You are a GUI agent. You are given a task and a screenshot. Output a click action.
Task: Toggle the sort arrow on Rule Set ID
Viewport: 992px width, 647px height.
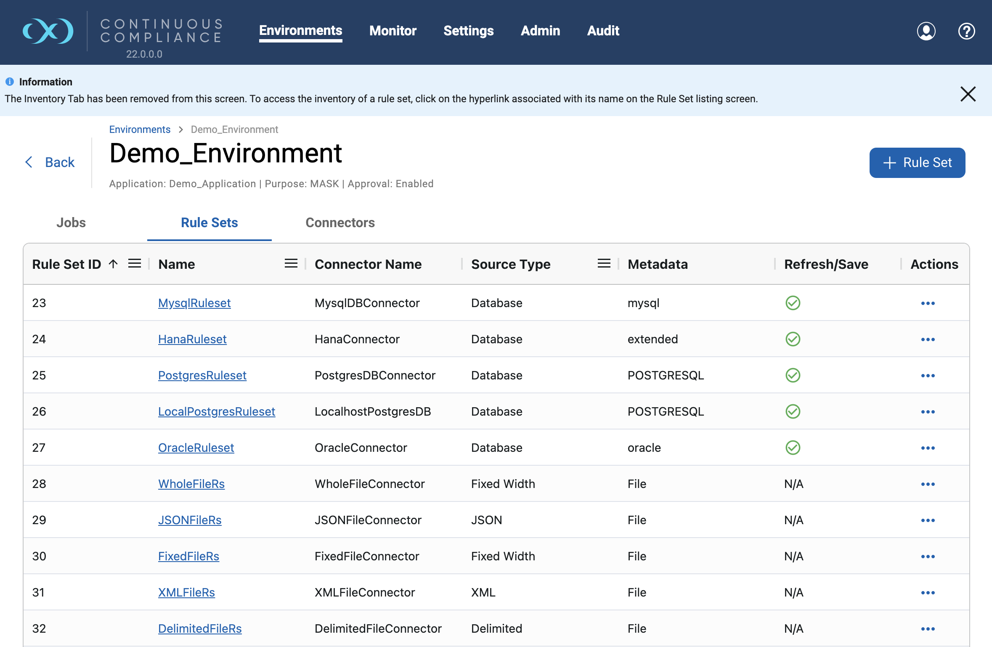click(113, 264)
